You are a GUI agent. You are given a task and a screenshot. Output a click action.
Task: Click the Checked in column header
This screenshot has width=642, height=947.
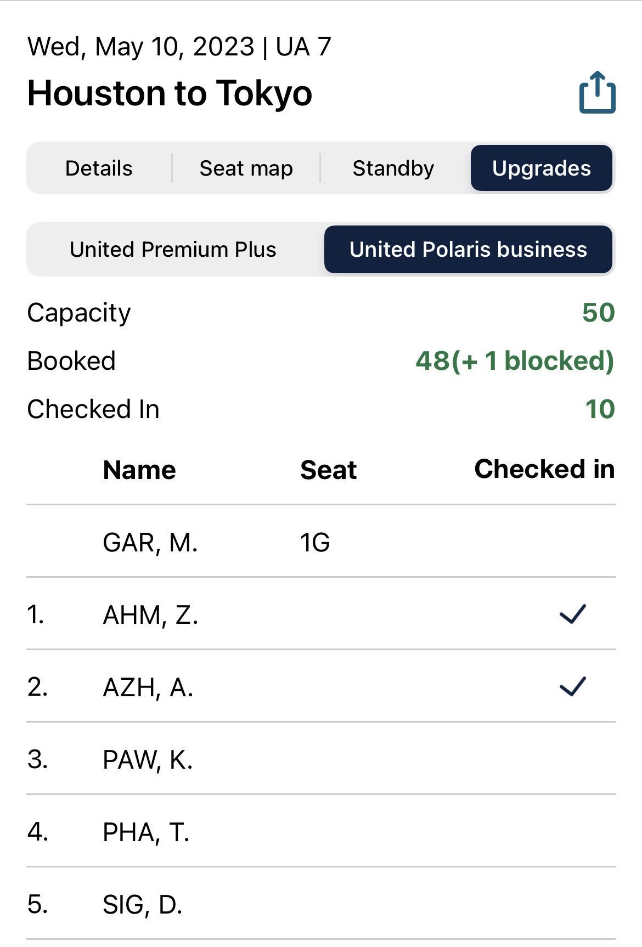click(544, 470)
